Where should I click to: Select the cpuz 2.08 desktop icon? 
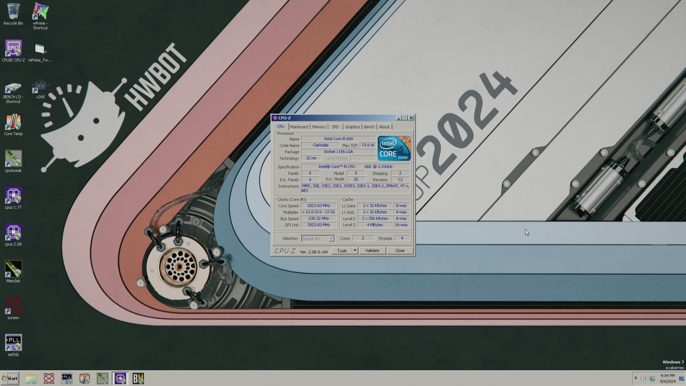pyautogui.click(x=13, y=235)
